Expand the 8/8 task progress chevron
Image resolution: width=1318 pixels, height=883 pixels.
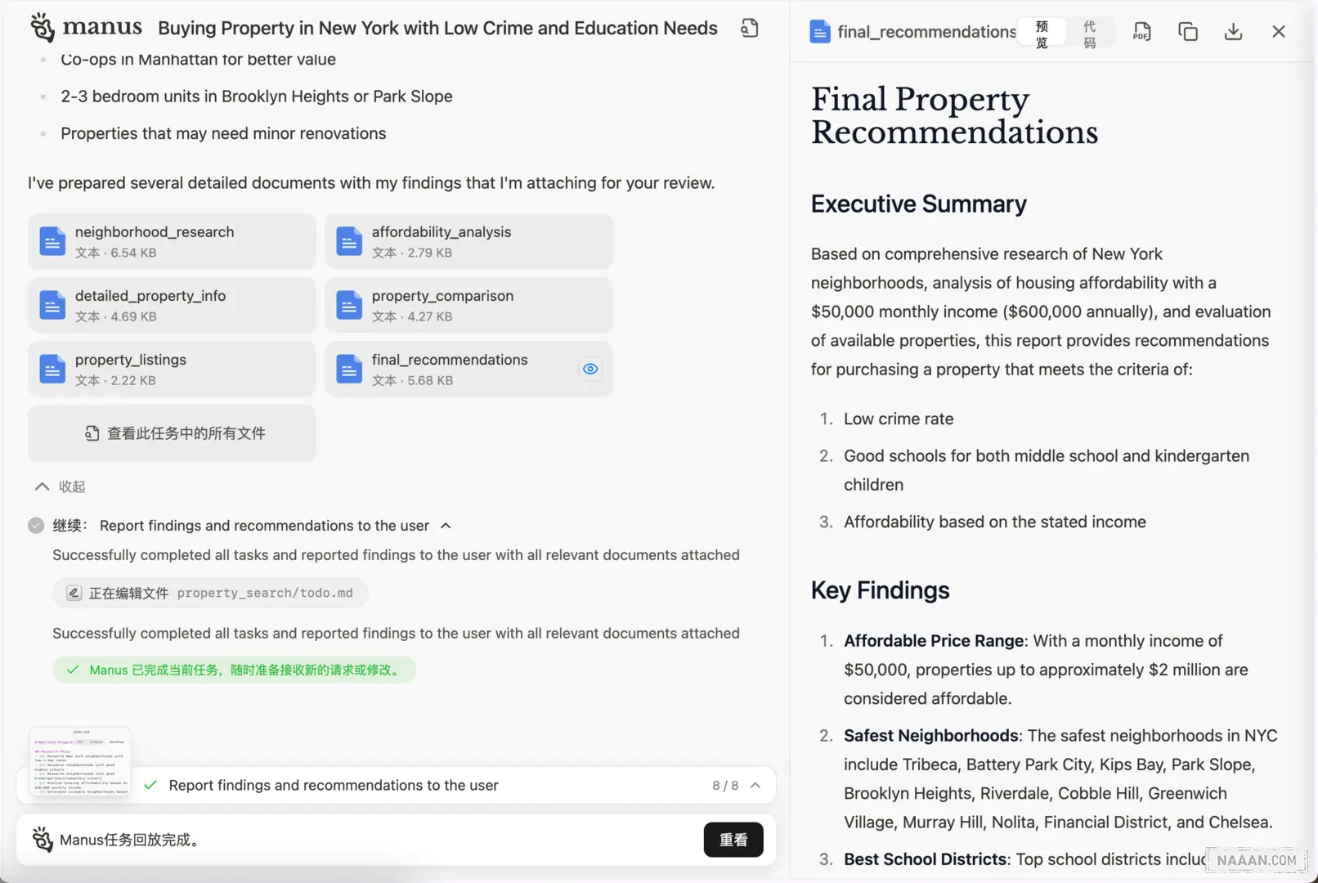(755, 785)
